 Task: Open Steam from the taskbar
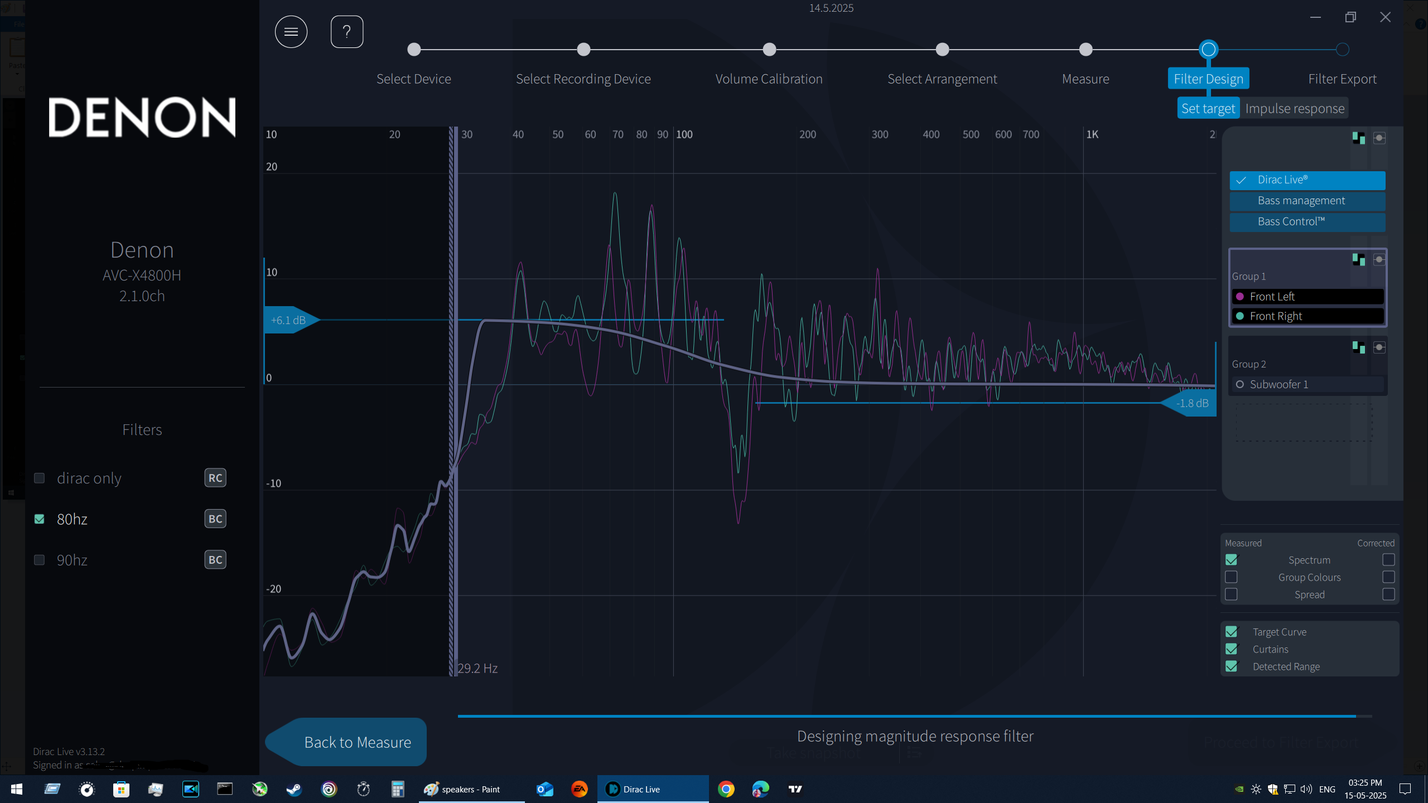point(294,789)
